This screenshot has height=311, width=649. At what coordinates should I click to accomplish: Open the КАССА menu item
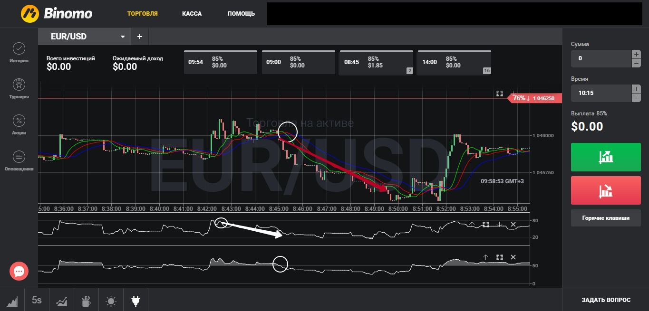point(192,14)
